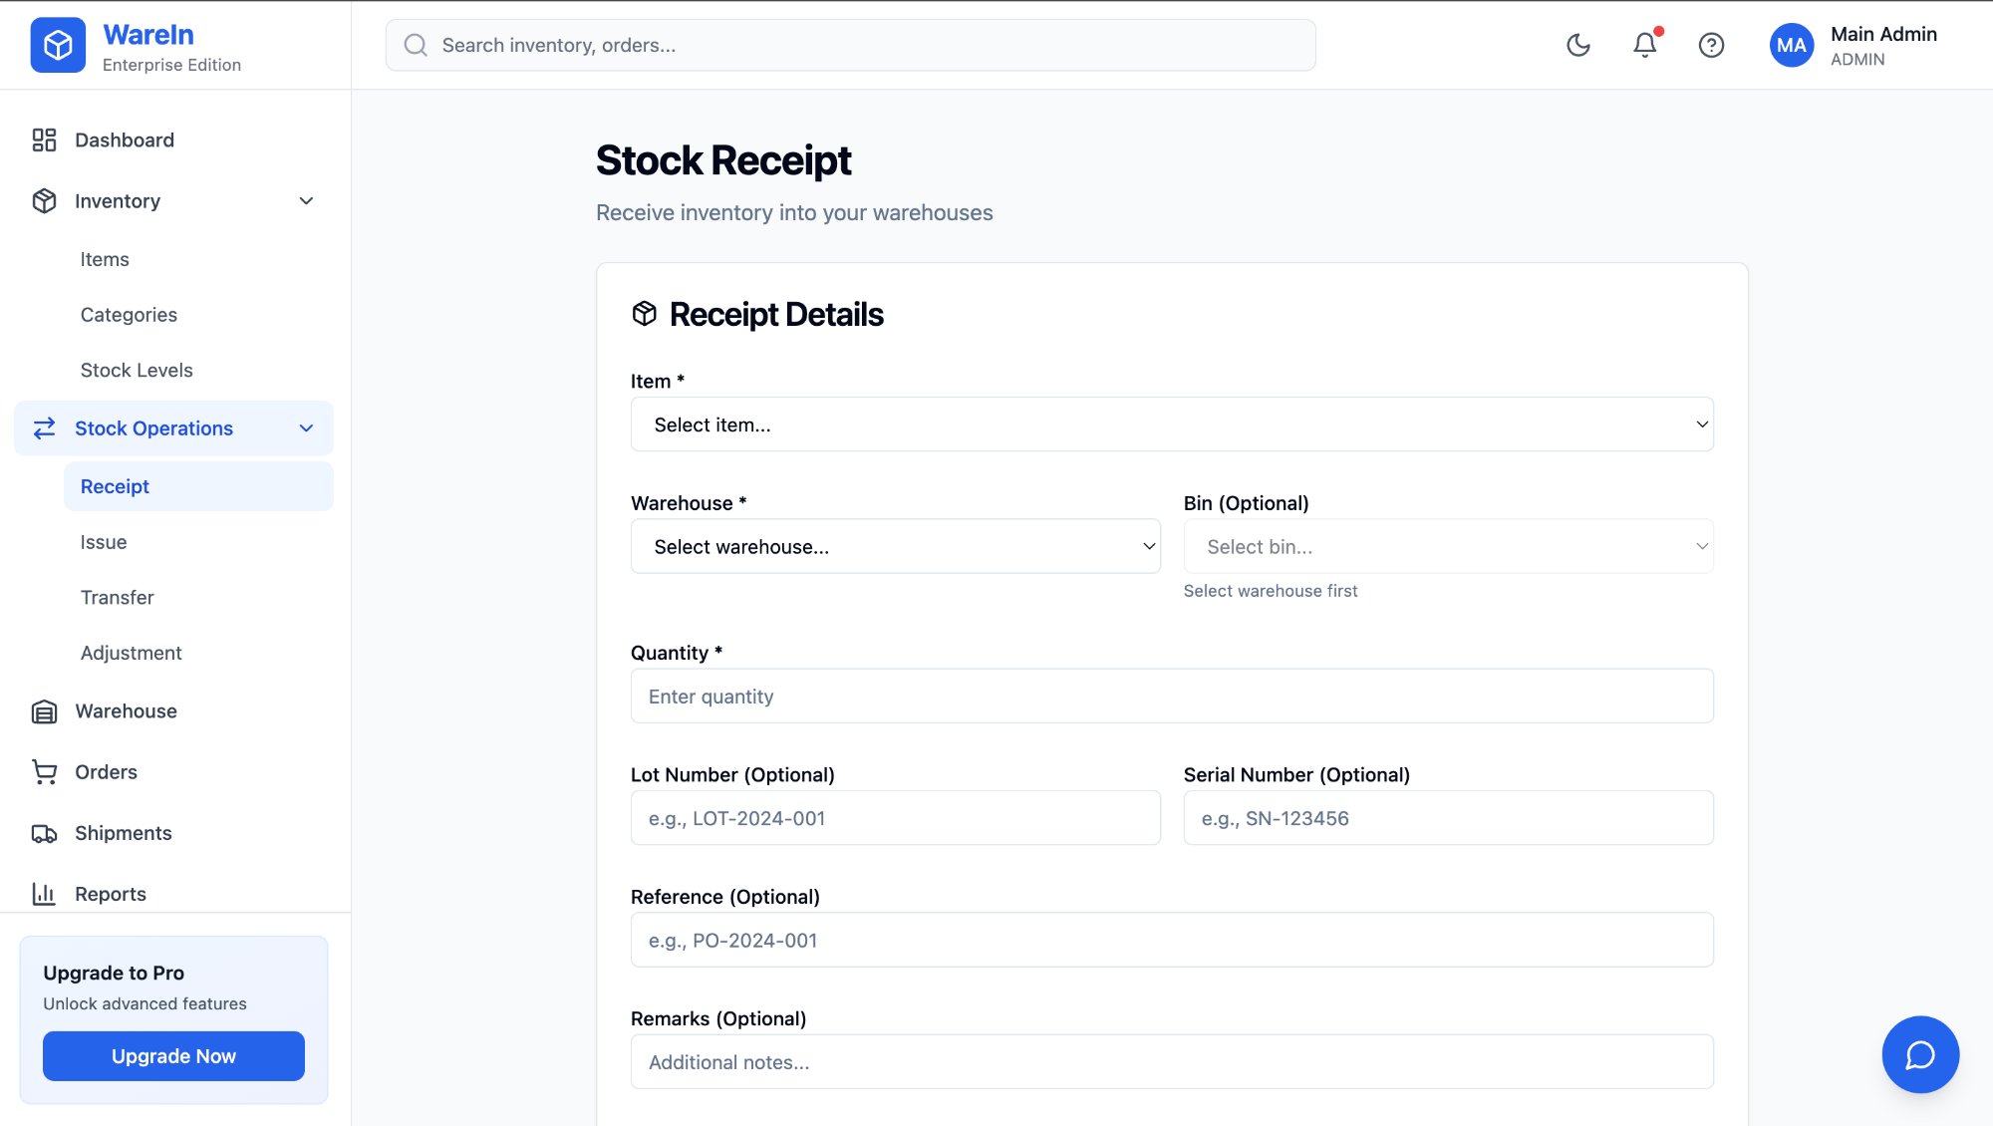Navigate to Stock Levels submenu

click(x=137, y=371)
